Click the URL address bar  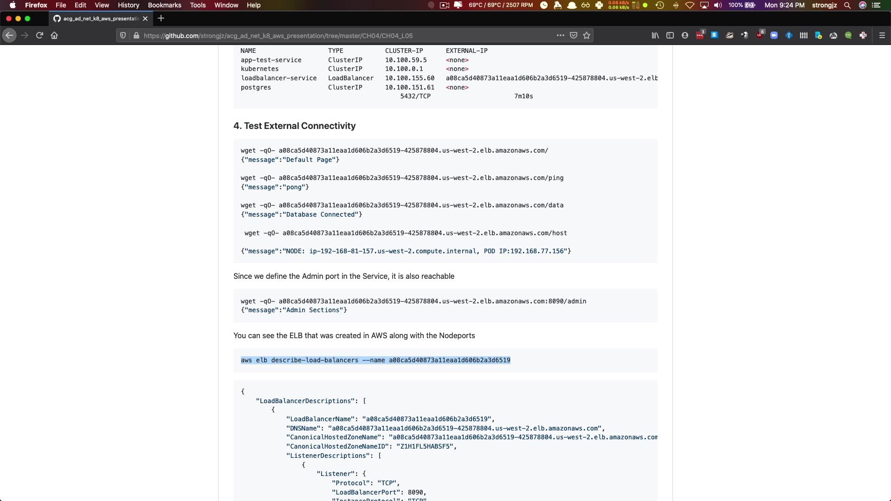pyautogui.click(x=325, y=35)
